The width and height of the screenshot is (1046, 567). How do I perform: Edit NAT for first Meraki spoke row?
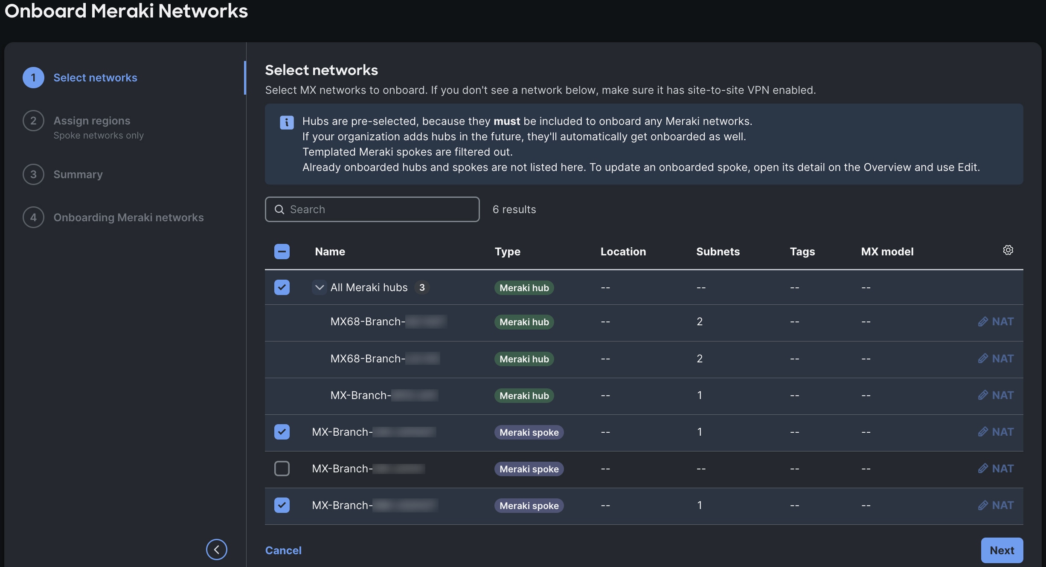[996, 432]
